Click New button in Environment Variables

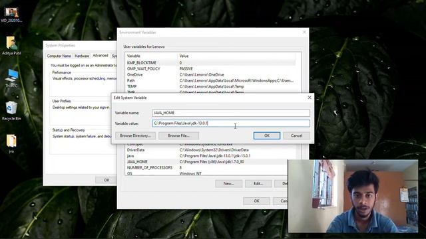coord(228,183)
